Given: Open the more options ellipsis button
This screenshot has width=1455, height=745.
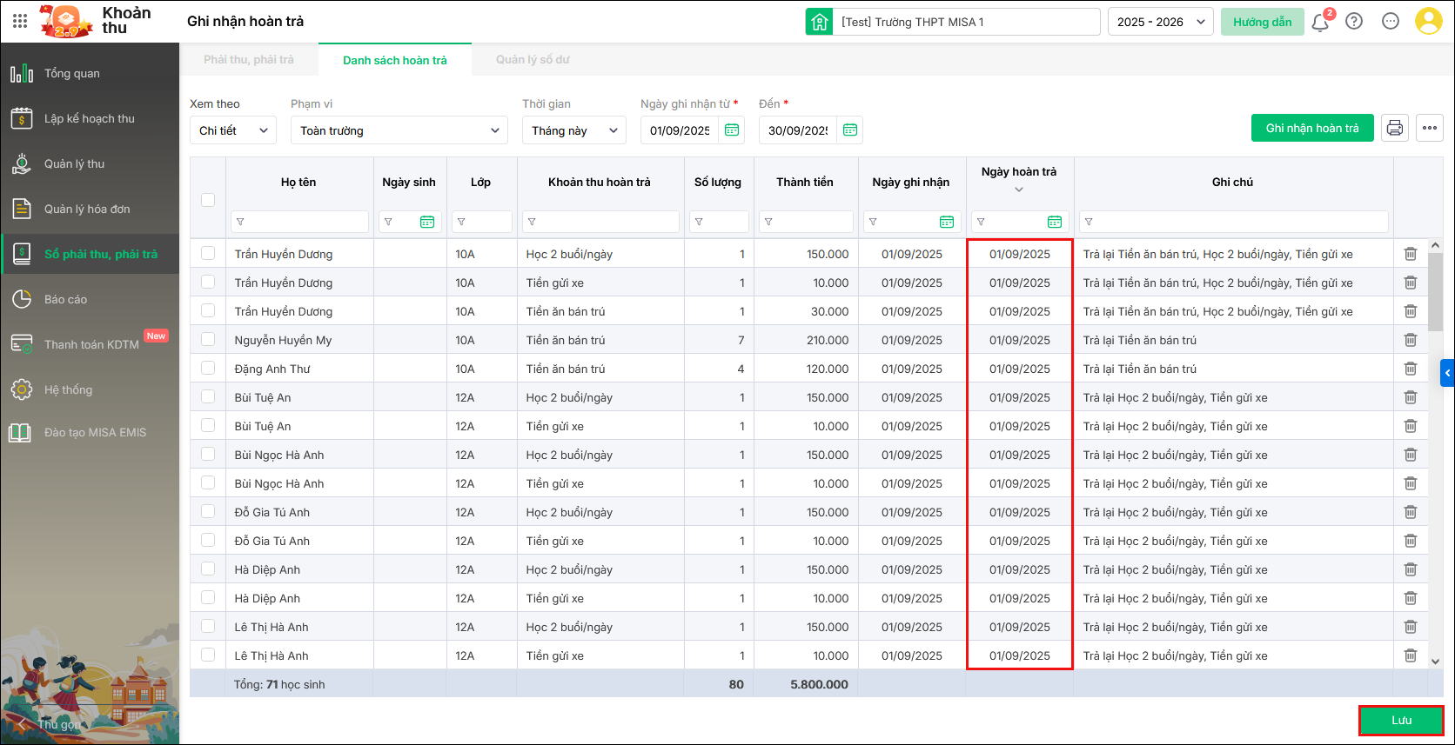Looking at the screenshot, I should coord(1430,128).
